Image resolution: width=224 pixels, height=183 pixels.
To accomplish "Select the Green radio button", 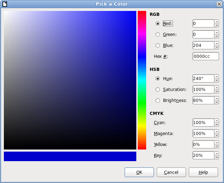I will 158,35.
